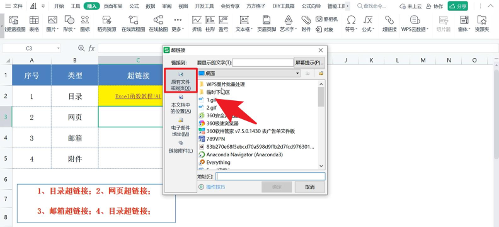Switch to the 页面布局 tab
499x227 pixels.
point(113,6)
